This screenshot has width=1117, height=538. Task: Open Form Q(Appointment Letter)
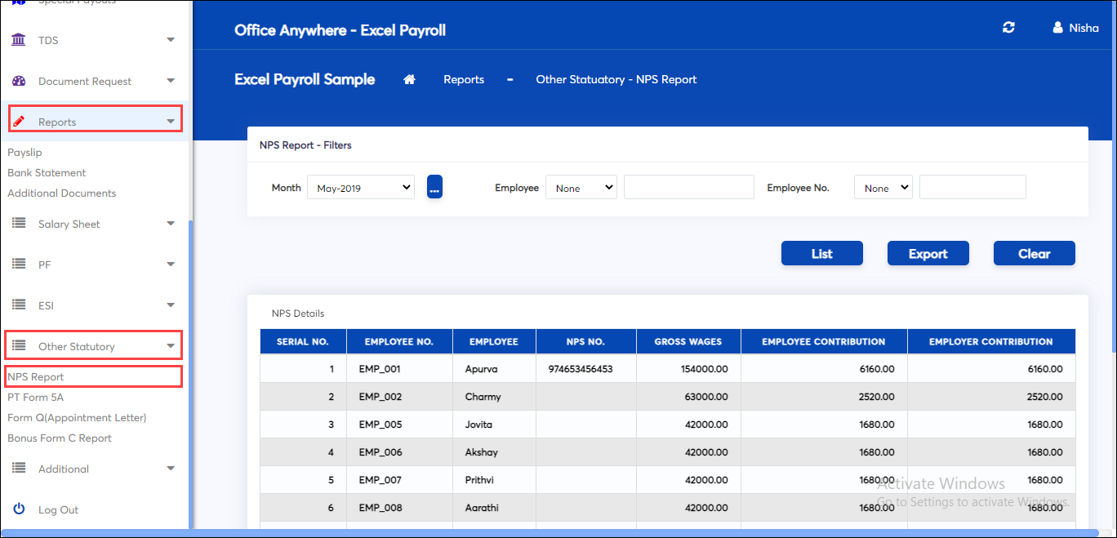coord(77,417)
